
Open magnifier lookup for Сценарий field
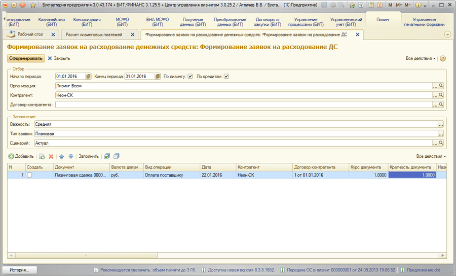tap(441, 143)
